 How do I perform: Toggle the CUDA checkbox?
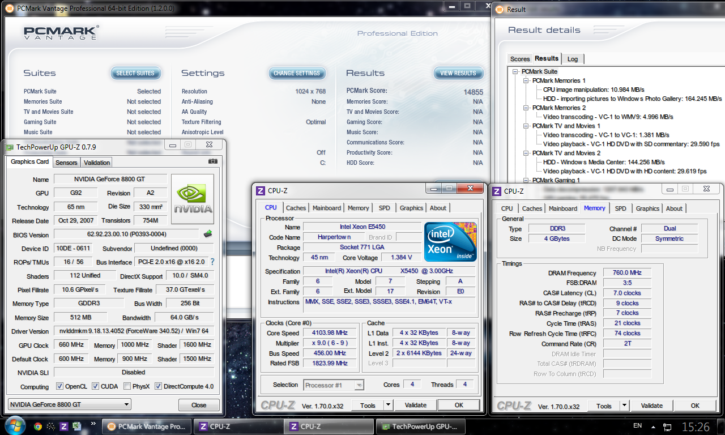[95, 386]
